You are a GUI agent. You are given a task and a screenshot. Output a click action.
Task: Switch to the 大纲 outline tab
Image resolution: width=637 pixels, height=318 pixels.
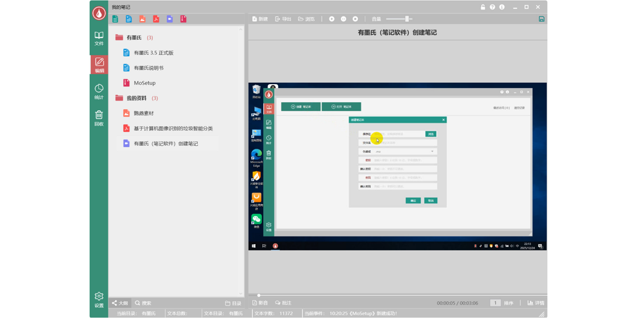[x=120, y=303]
